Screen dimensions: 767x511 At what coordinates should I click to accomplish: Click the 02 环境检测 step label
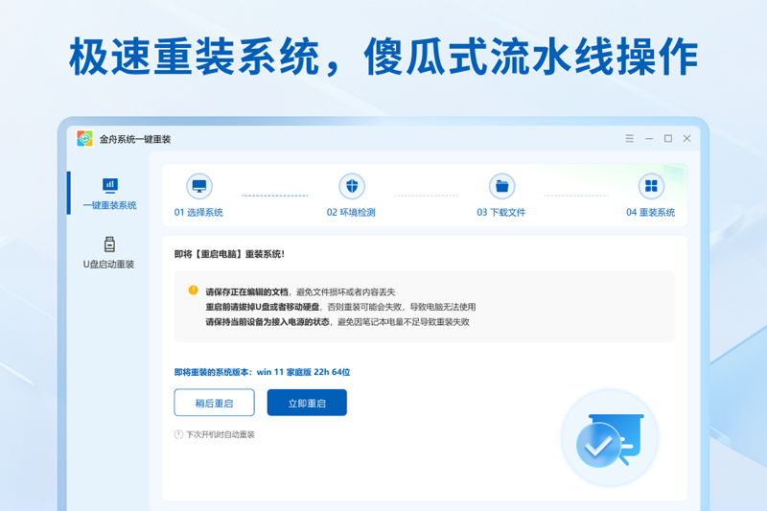[x=351, y=212]
